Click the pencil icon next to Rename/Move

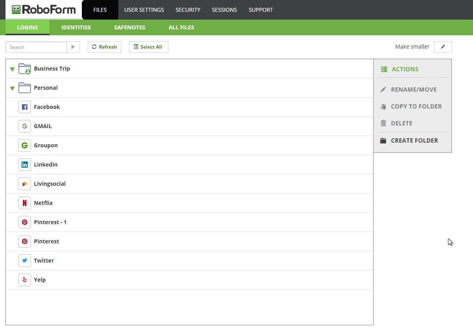pyautogui.click(x=383, y=90)
